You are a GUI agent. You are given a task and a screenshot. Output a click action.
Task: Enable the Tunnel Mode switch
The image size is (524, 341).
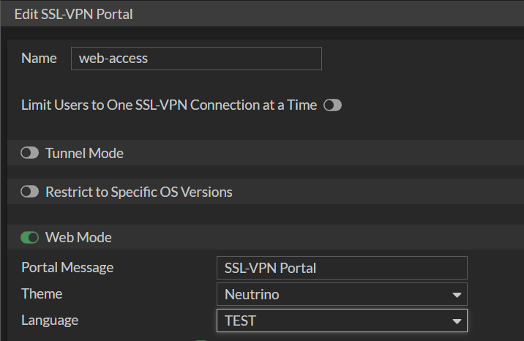(30, 154)
